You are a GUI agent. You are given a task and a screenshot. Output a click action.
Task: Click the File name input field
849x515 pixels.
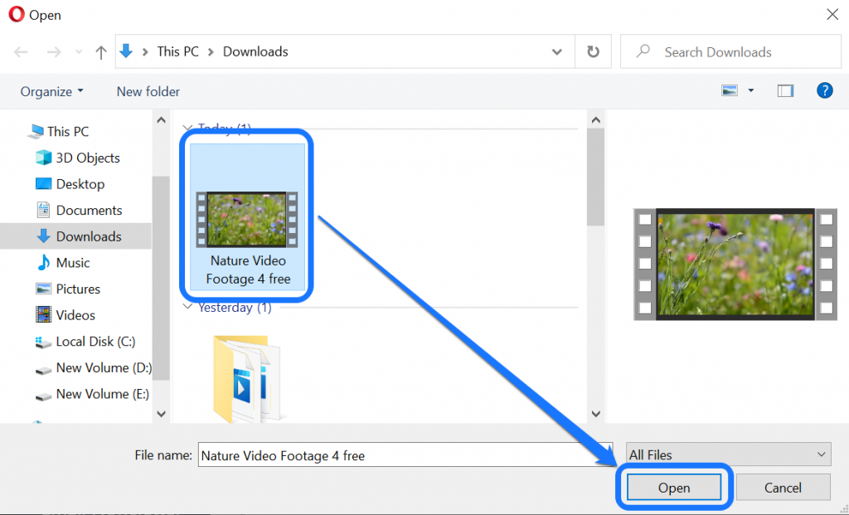[x=405, y=455]
